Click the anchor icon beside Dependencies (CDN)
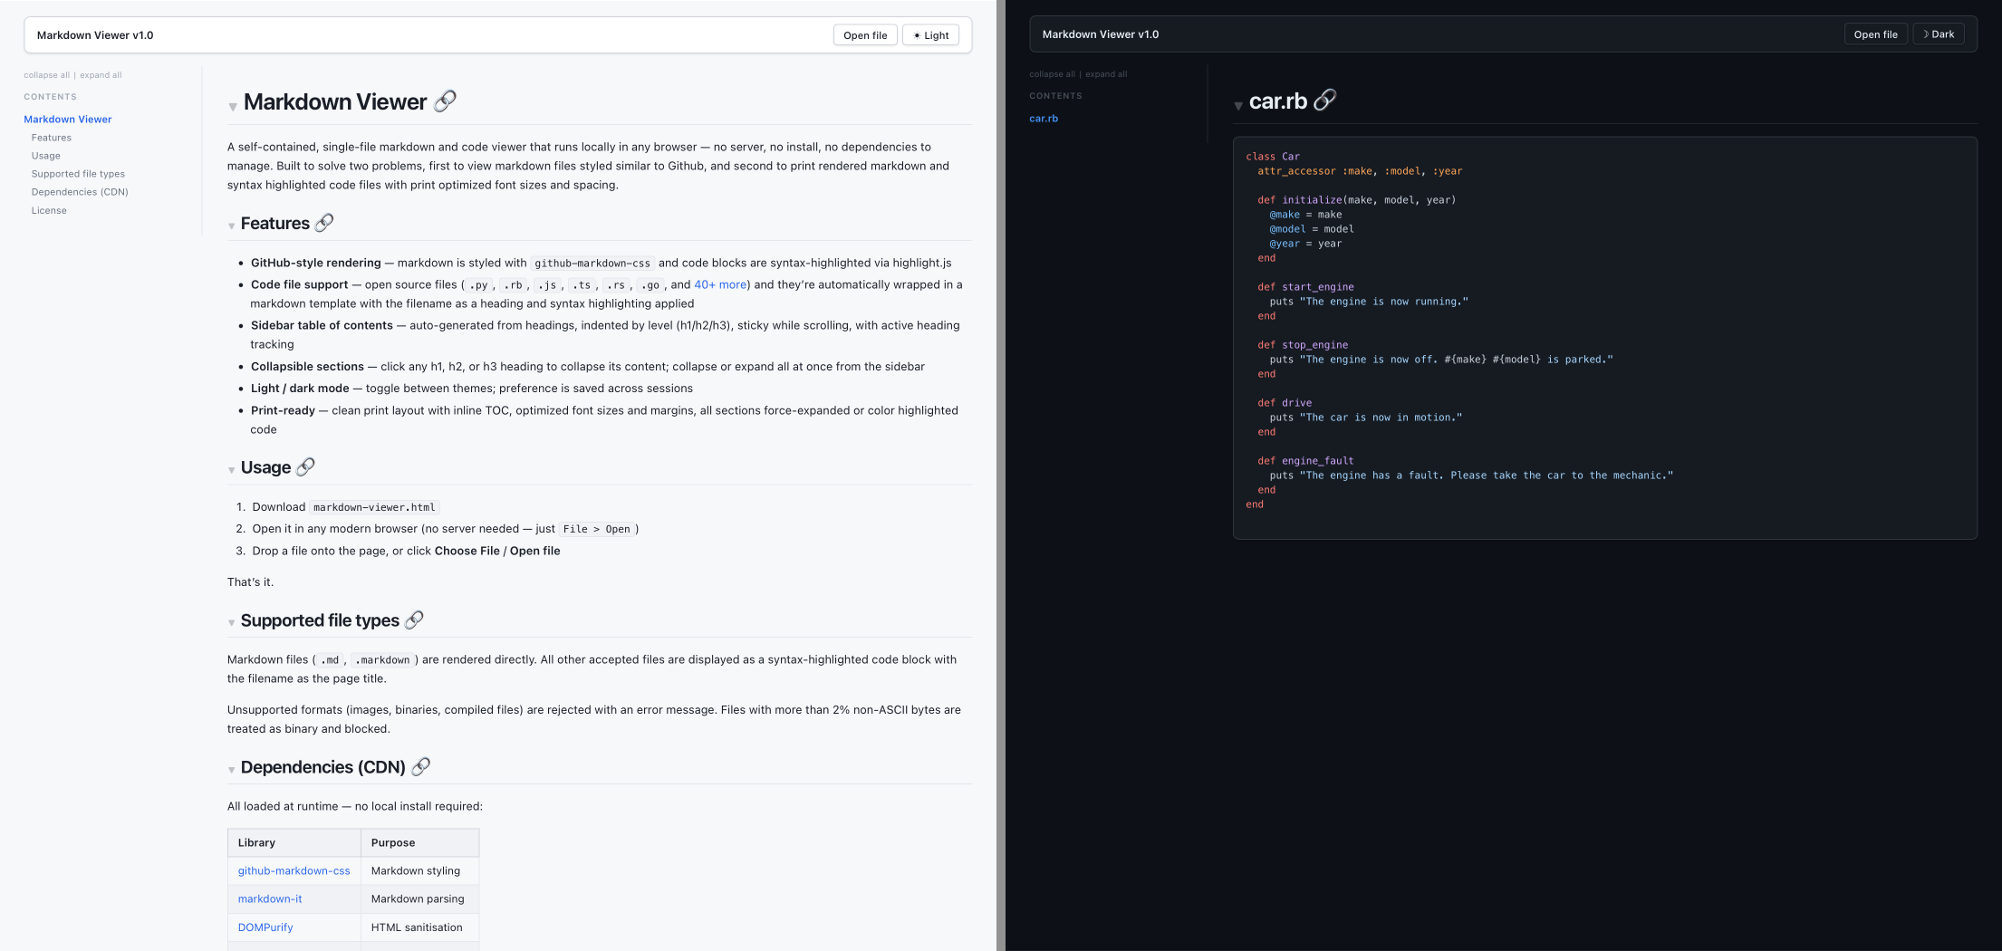Image resolution: width=2002 pixels, height=951 pixels. click(420, 766)
